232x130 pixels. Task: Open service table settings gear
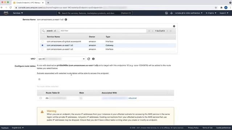pyautogui.click(x=174, y=26)
